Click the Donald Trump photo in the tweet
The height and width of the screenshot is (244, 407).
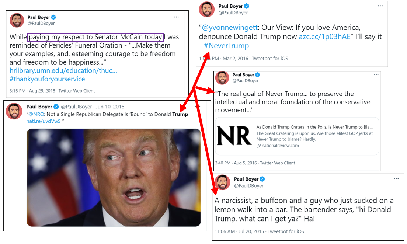[114, 178]
